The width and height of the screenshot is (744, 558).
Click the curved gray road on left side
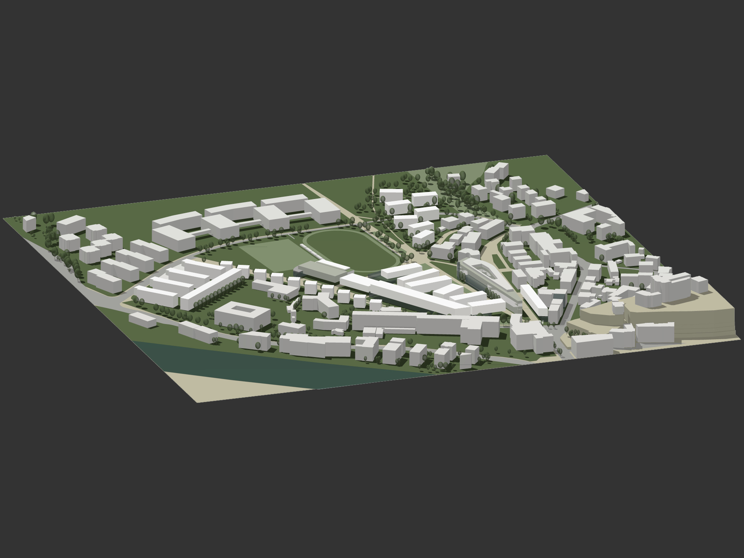(x=112, y=299)
